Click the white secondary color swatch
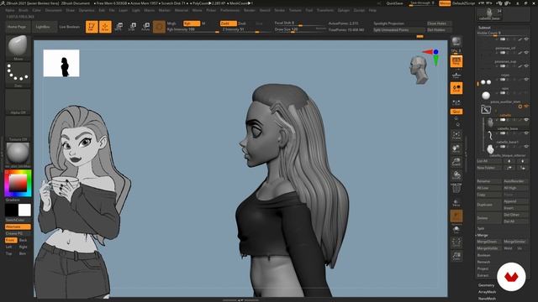The image size is (538, 302). [x=24, y=210]
